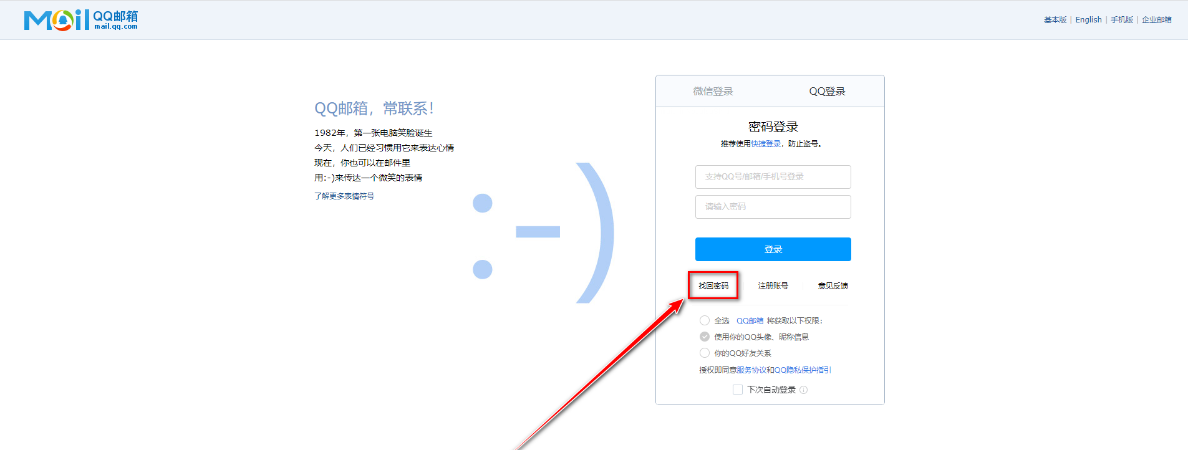Open the 找回密码 link

pos(713,286)
